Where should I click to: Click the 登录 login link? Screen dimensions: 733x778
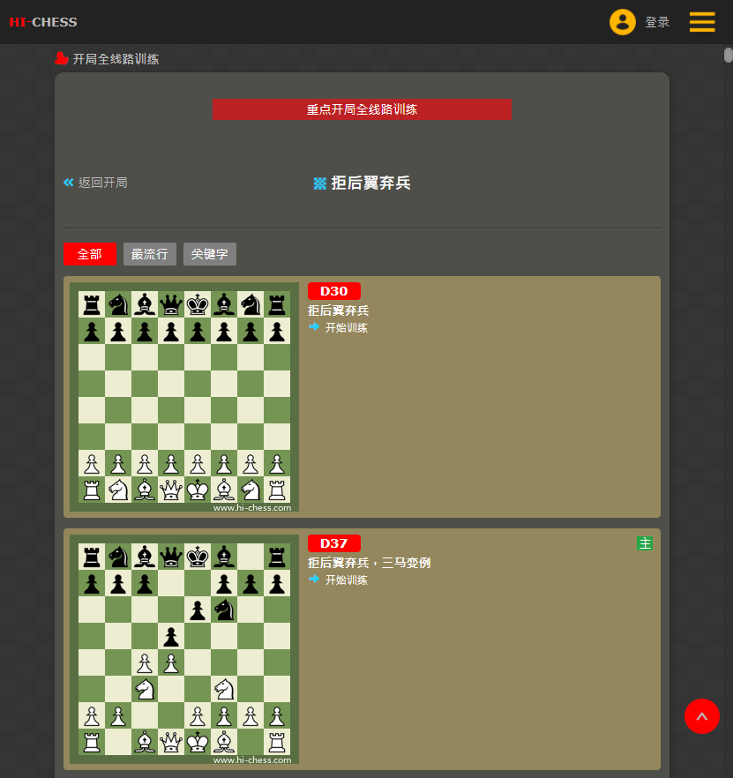pyautogui.click(x=657, y=22)
